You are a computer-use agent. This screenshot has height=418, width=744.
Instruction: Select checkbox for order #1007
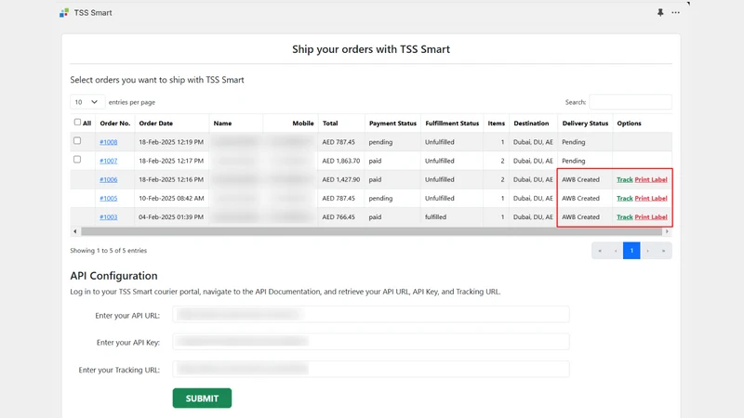77,160
